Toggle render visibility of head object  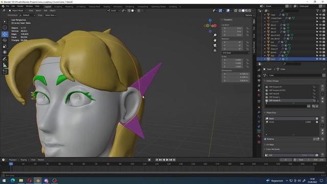point(323,59)
